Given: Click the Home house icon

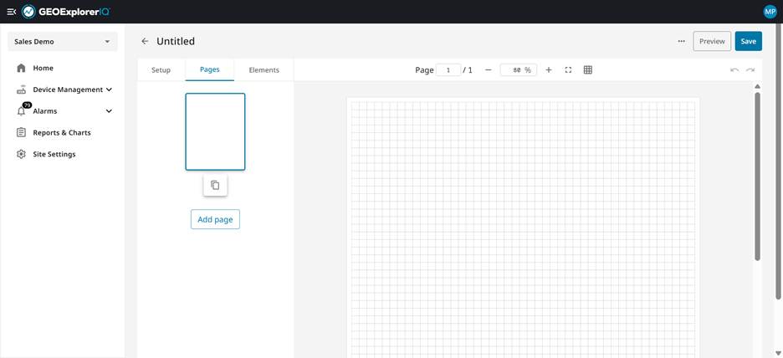Looking at the screenshot, I should click(x=21, y=68).
